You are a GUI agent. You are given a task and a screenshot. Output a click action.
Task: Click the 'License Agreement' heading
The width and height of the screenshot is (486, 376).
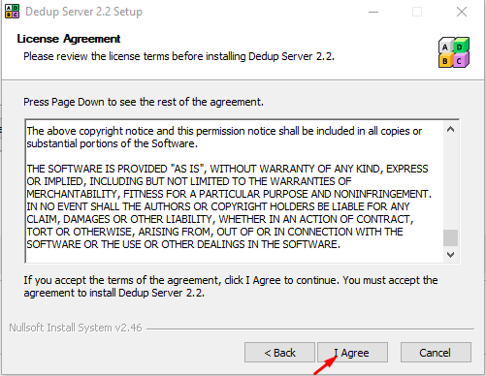point(69,39)
